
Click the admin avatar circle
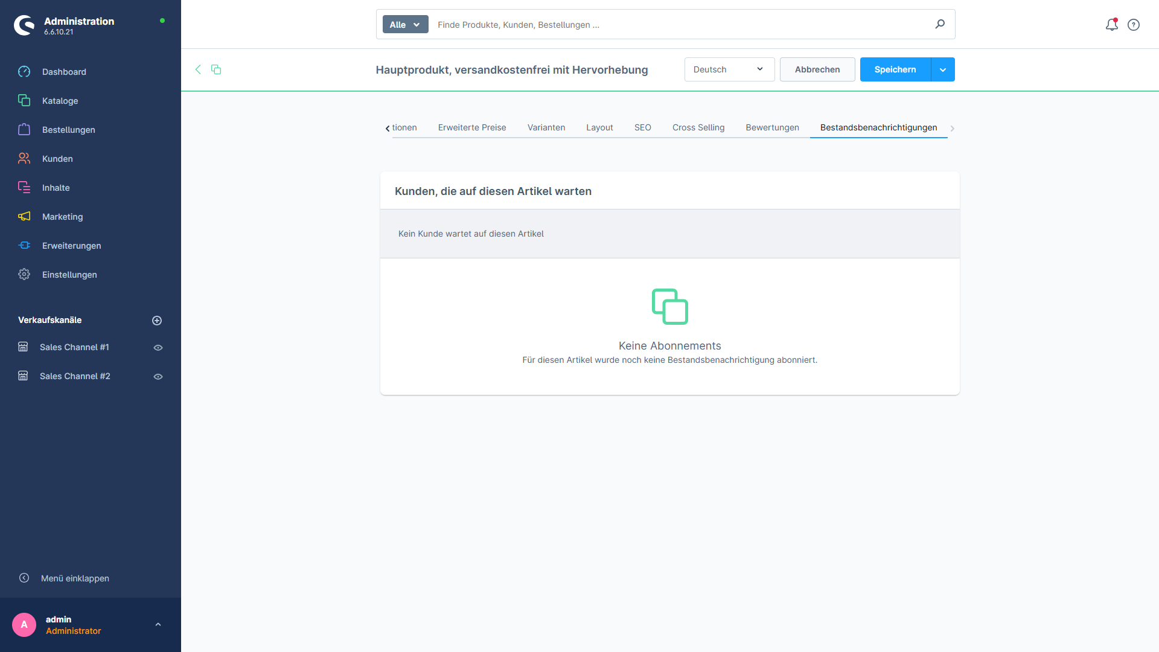[24, 625]
